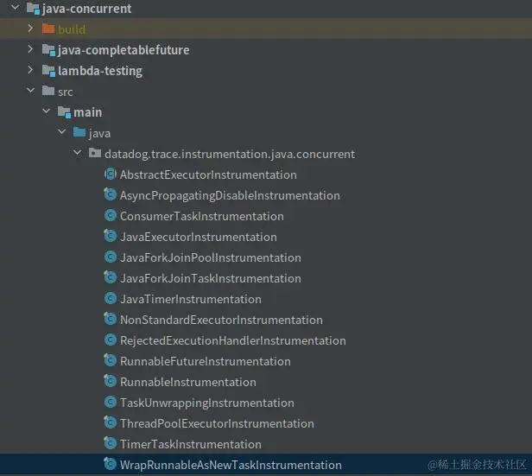
Task: Click the class icon of TimerTaskInstrumentation
Action: click(111, 443)
